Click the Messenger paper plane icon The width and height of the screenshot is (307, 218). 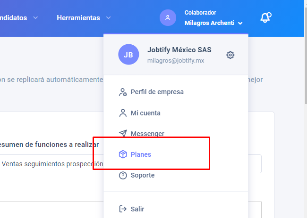[x=123, y=134]
